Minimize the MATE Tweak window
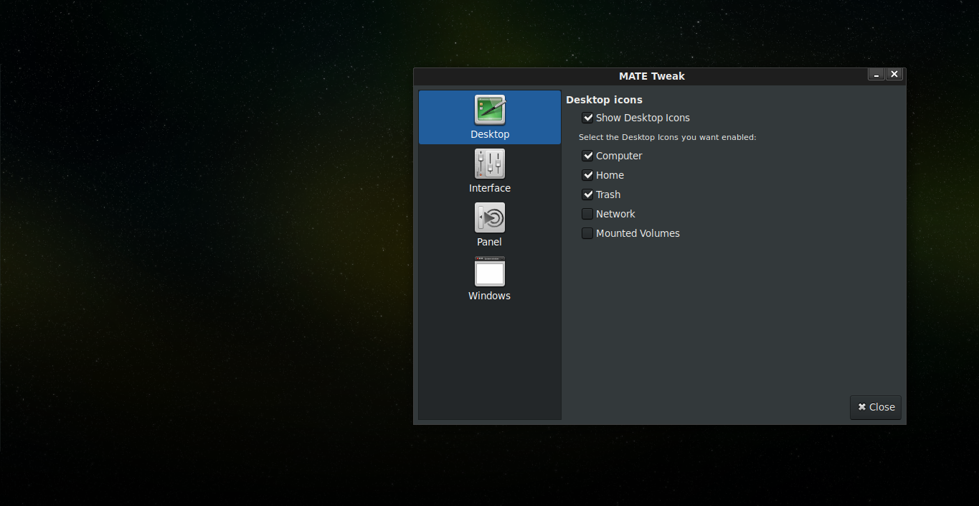The image size is (979, 506). (x=876, y=75)
